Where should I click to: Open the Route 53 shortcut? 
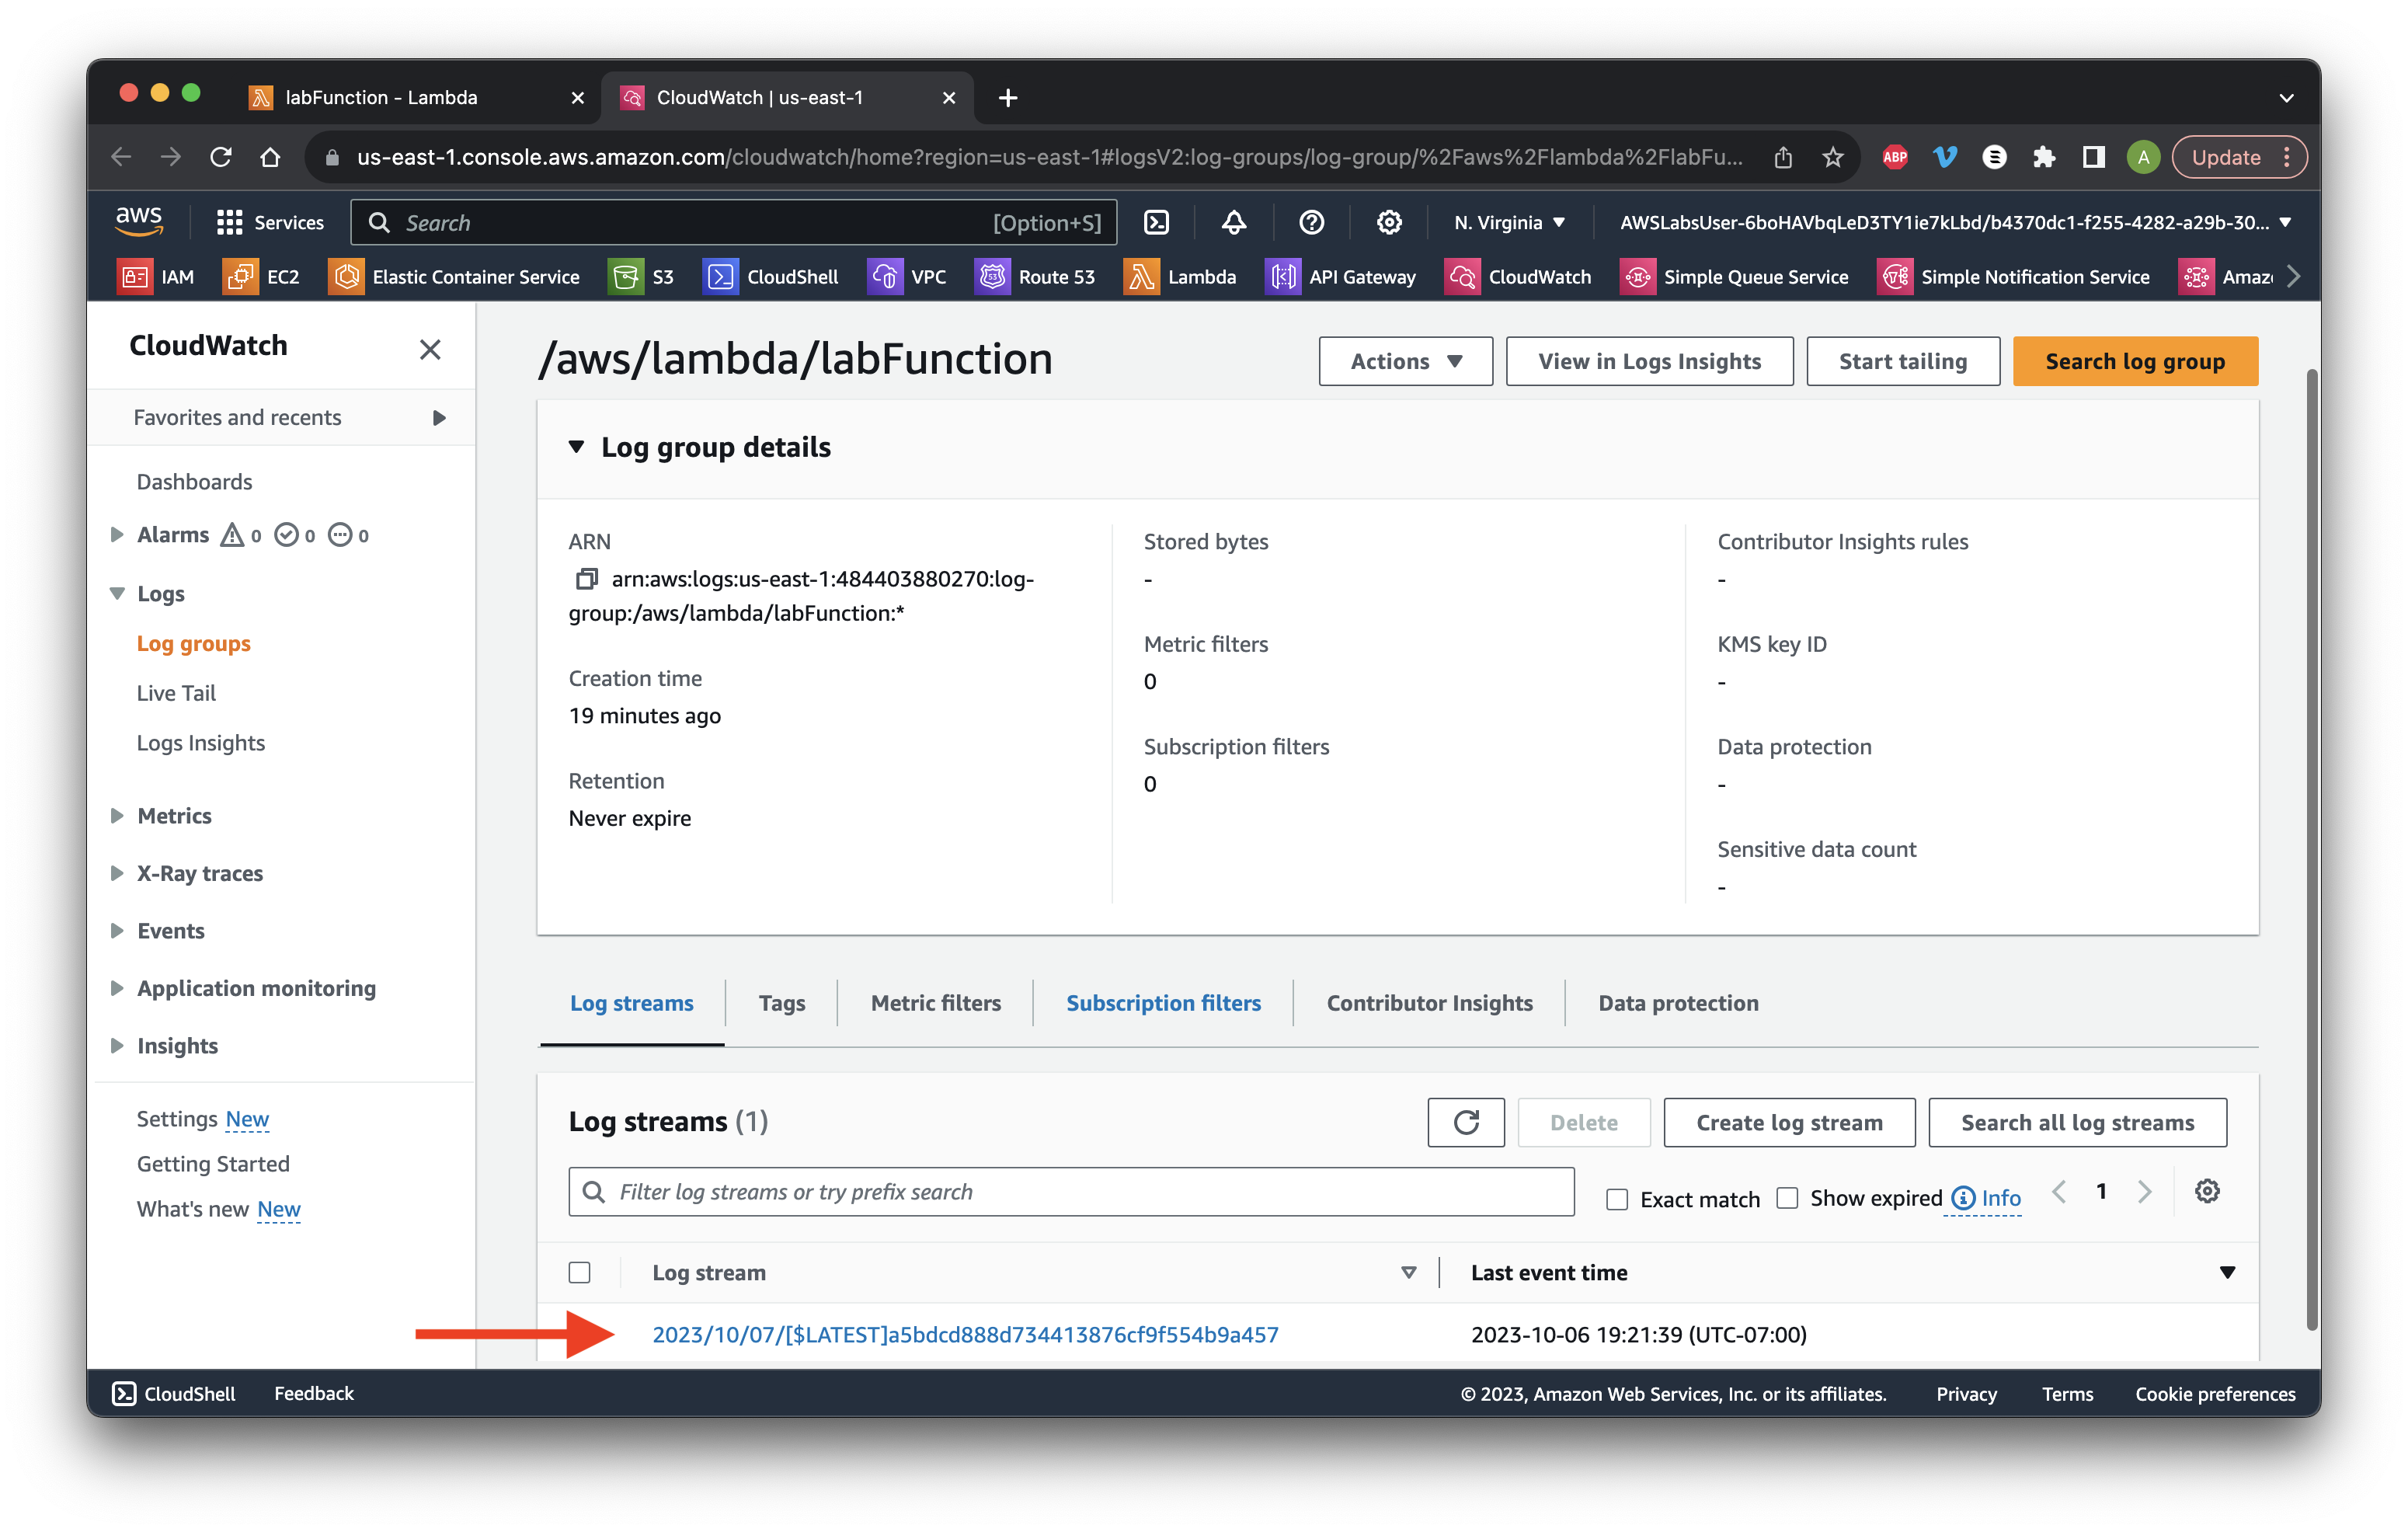(1035, 277)
